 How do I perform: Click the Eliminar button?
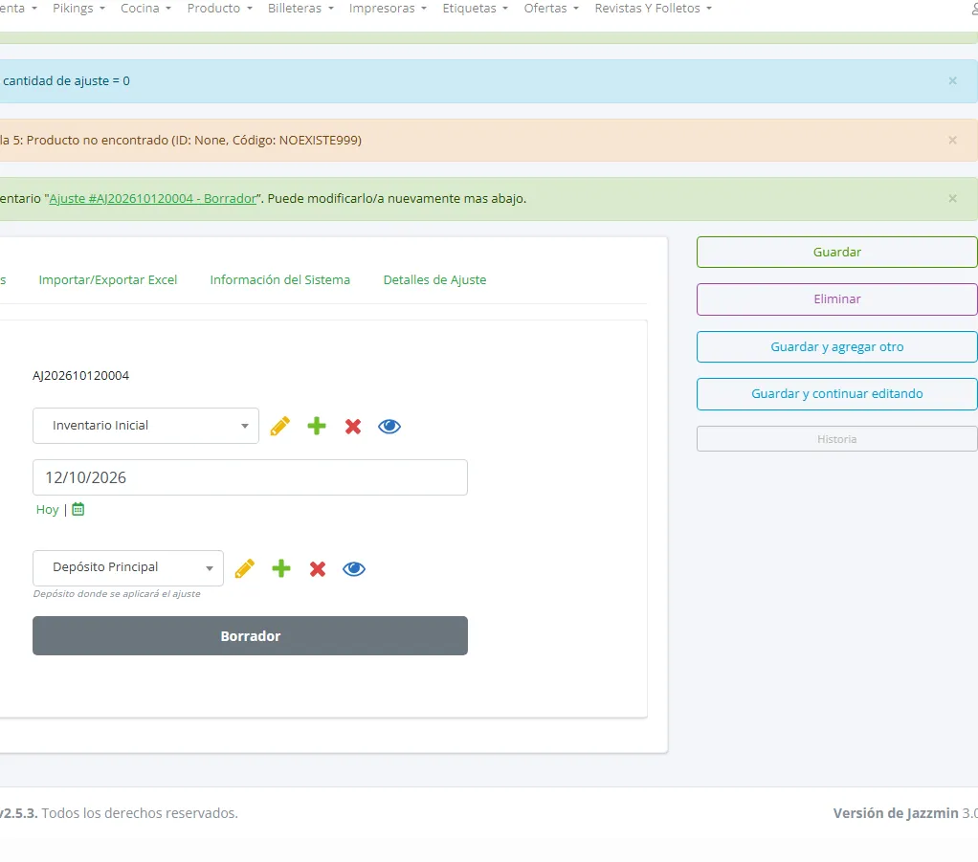coord(836,298)
